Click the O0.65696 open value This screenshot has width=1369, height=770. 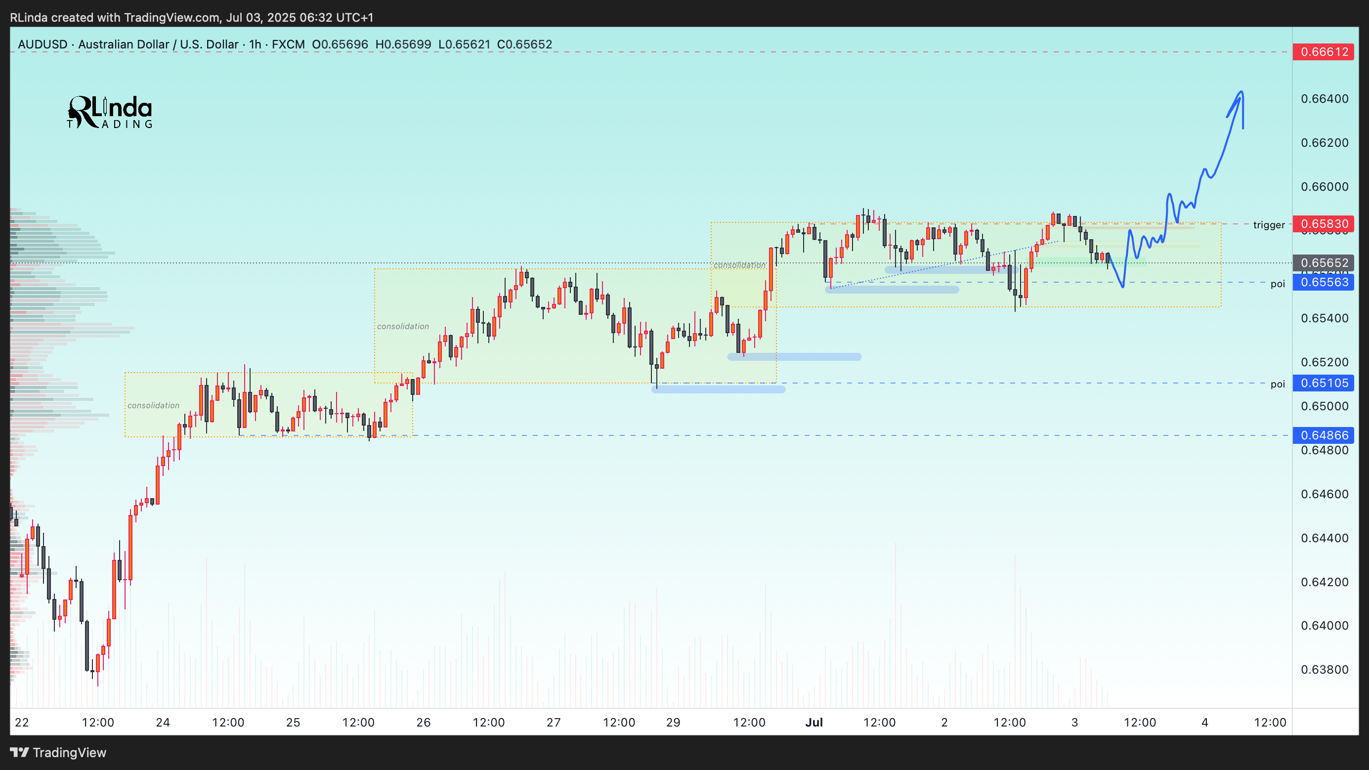click(x=340, y=44)
